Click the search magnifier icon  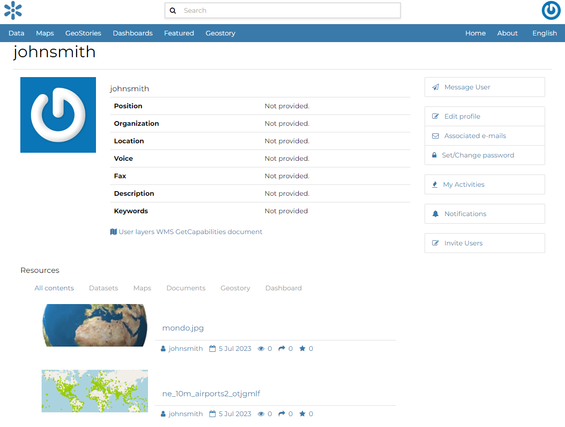pos(173,10)
